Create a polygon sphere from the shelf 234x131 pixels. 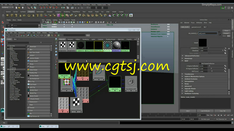tap(8, 15)
